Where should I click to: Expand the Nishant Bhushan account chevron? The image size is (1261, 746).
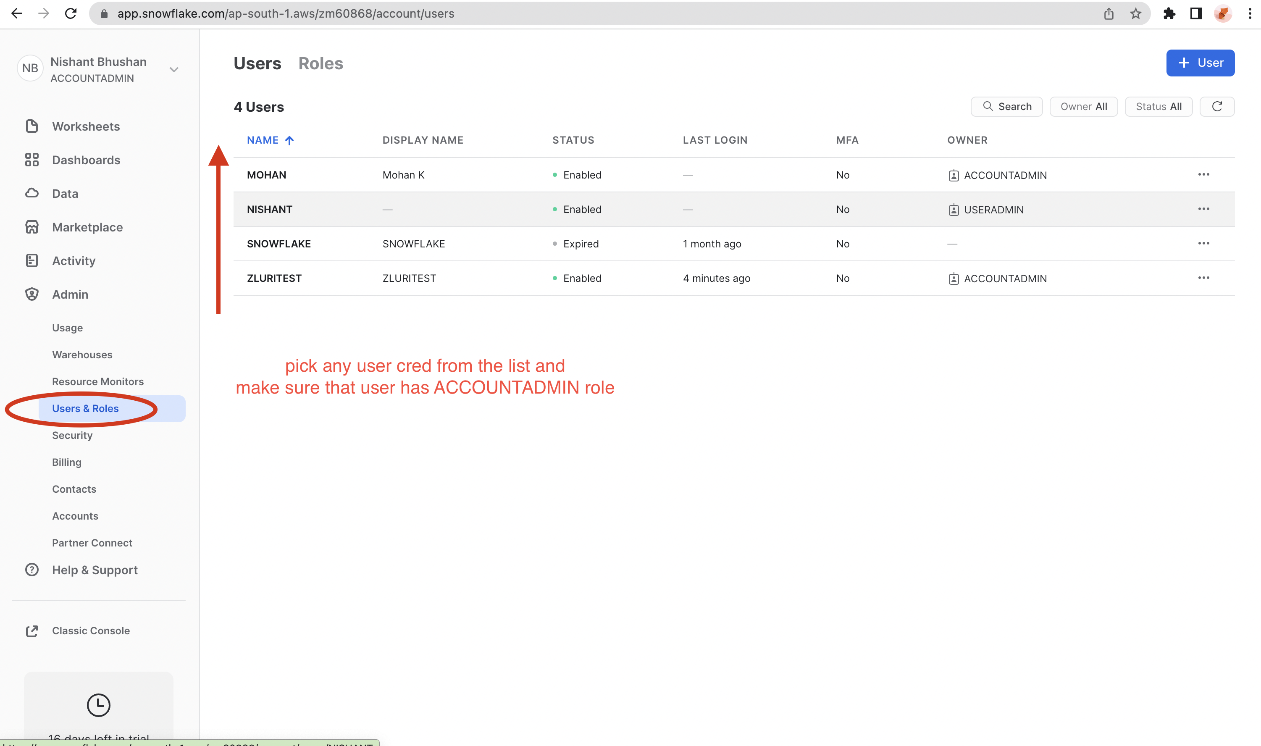click(174, 69)
